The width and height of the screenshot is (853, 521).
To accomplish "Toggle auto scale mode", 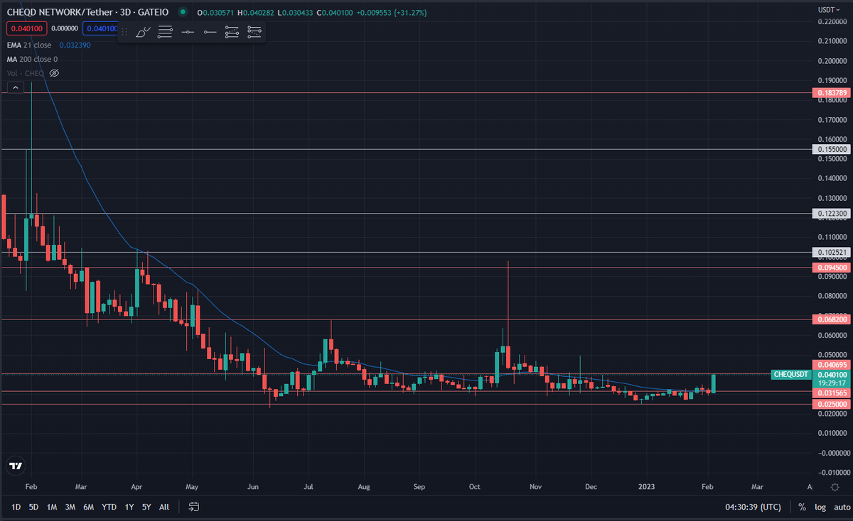I will 842,507.
